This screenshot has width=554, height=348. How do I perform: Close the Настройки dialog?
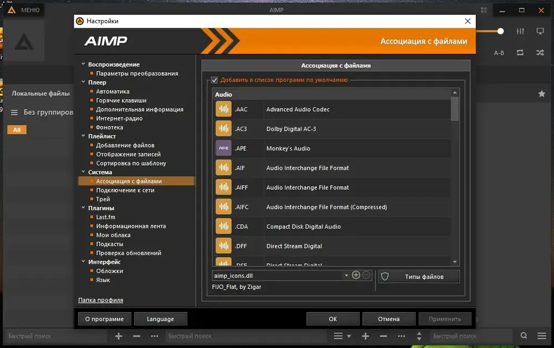coord(468,21)
